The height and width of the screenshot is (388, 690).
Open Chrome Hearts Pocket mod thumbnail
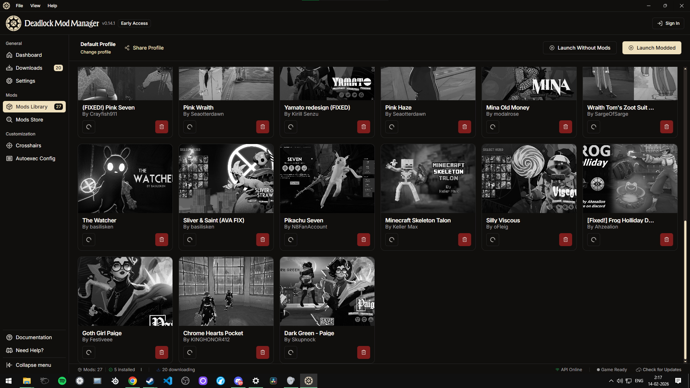click(x=226, y=291)
